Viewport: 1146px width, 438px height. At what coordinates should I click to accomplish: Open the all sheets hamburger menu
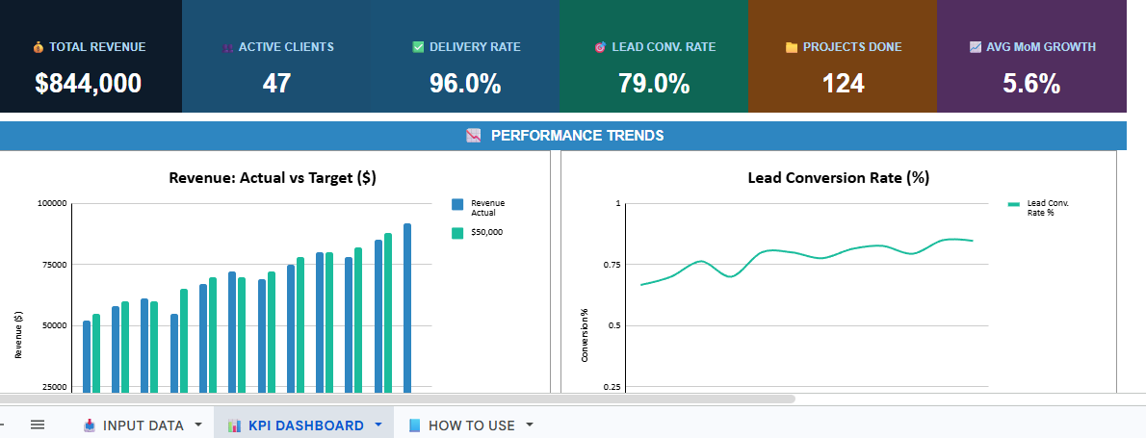coord(38,425)
